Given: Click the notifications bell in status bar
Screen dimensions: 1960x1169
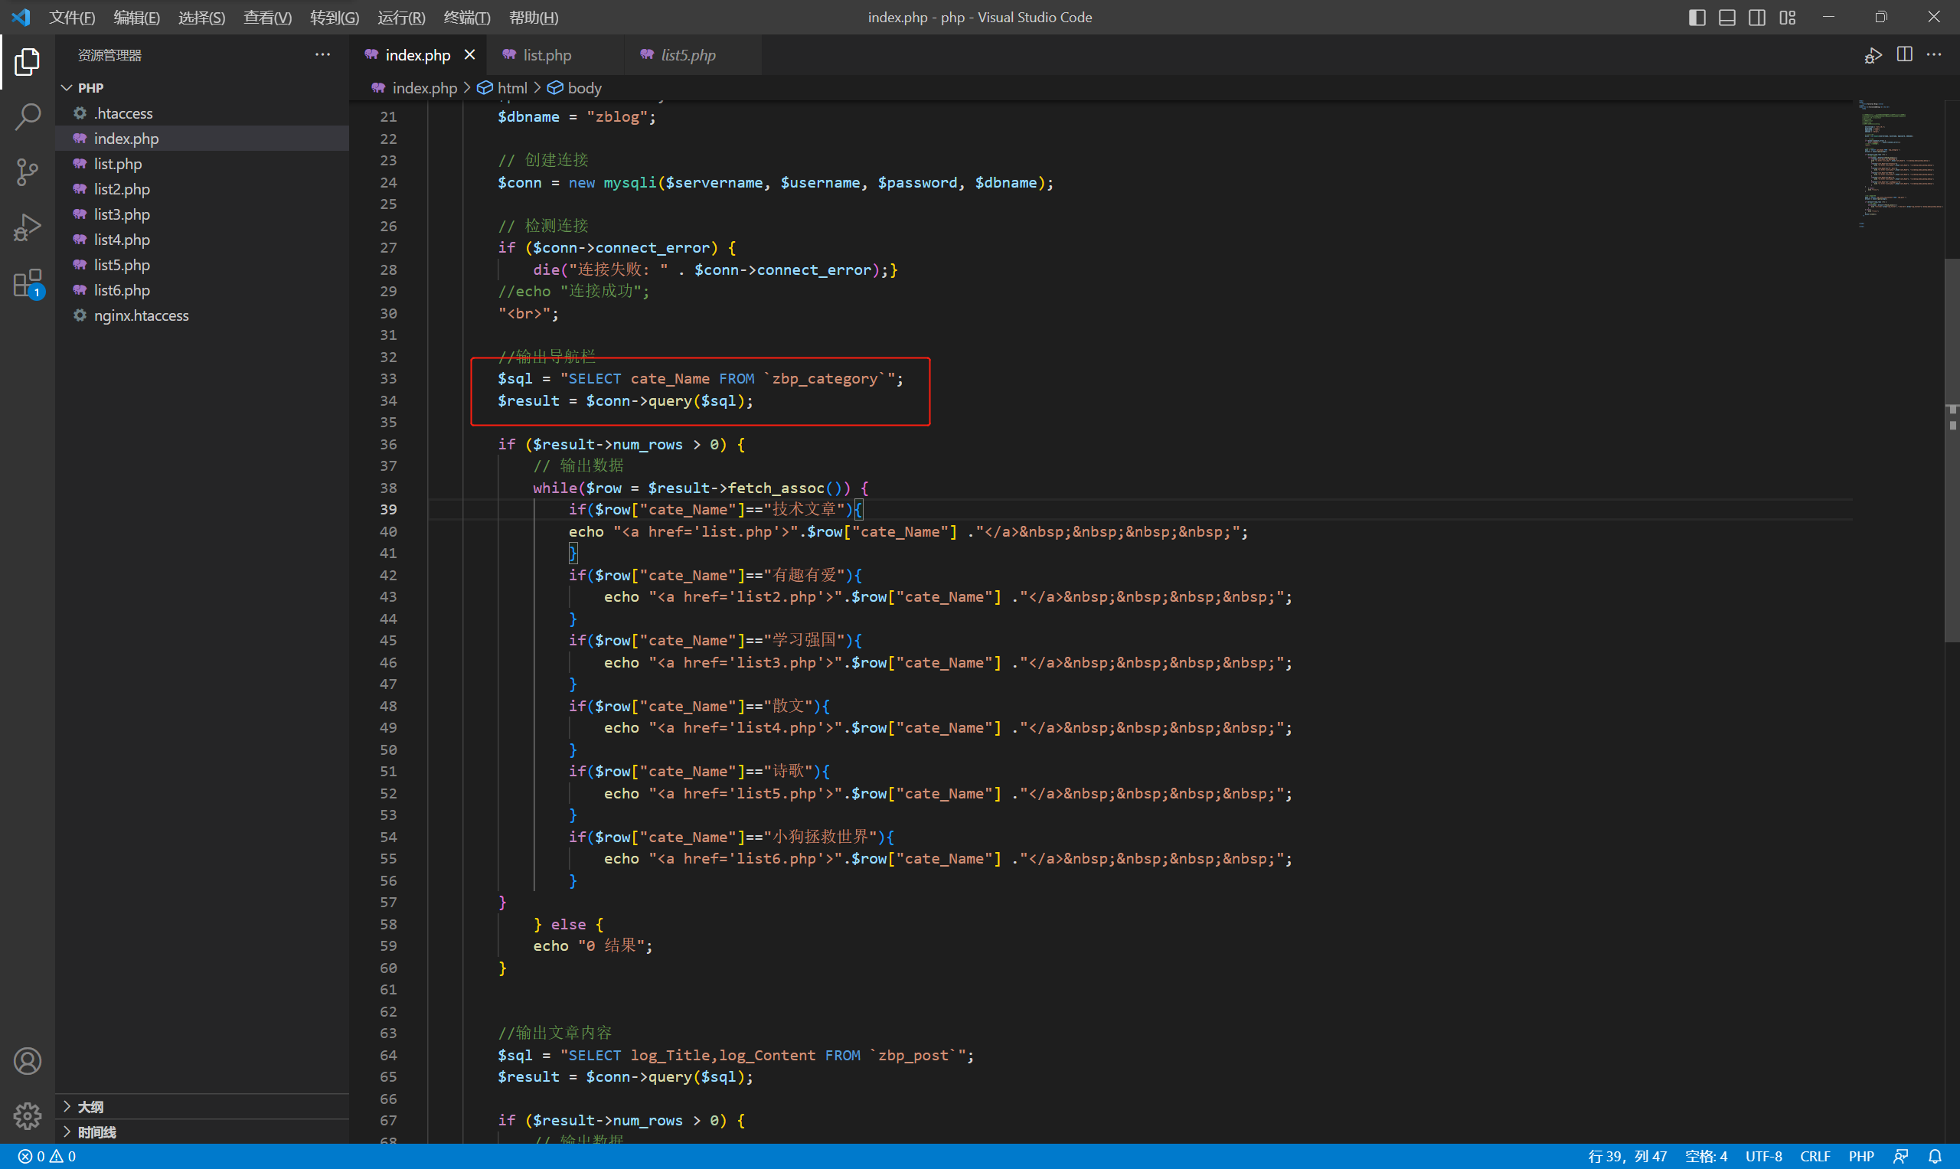Looking at the screenshot, I should (x=1935, y=1157).
